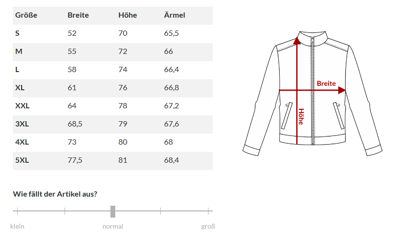Click the Breite column header in table
The width and height of the screenshot is (395, 241).
(x=78, y=15)
